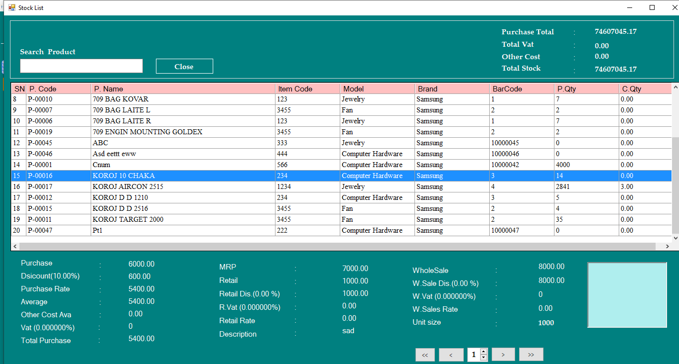Go to next page with > arrow
Screen dimensions: 679x364
point(503,354)
